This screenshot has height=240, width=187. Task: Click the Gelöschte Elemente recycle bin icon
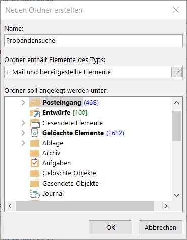tap(35, 133)
